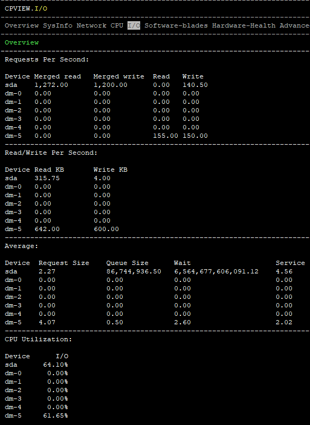Open the Software-blades tab

click(176, 25)
